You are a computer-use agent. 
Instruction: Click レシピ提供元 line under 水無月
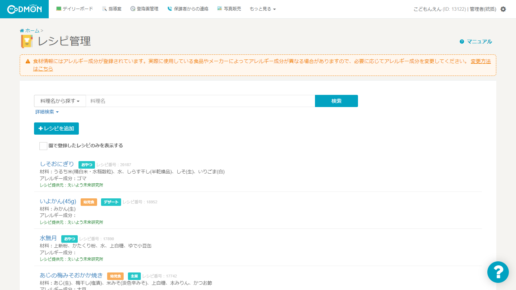71,259
